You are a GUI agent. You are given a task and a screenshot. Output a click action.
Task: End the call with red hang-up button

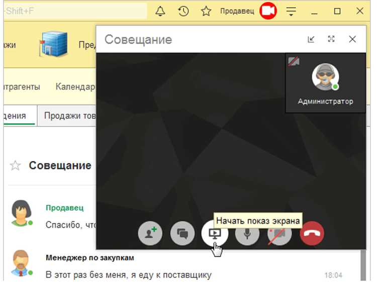(x=312, y=233)
